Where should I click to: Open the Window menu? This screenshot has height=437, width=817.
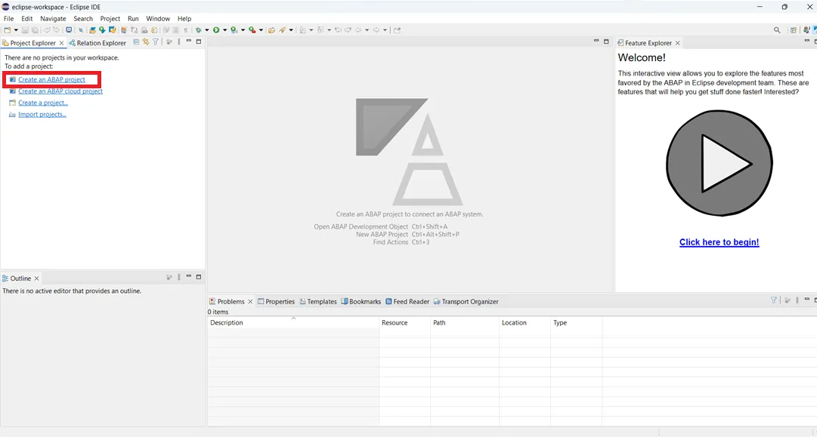tap(158, 18)
